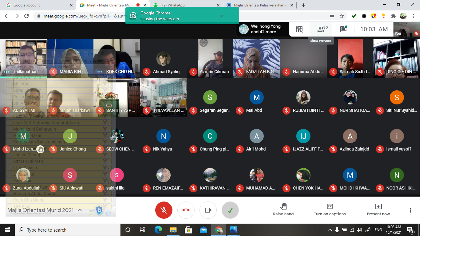Open Microsoft Edge from the taskbar
This screenshot has width=474, height=274.
pos(158,230)
